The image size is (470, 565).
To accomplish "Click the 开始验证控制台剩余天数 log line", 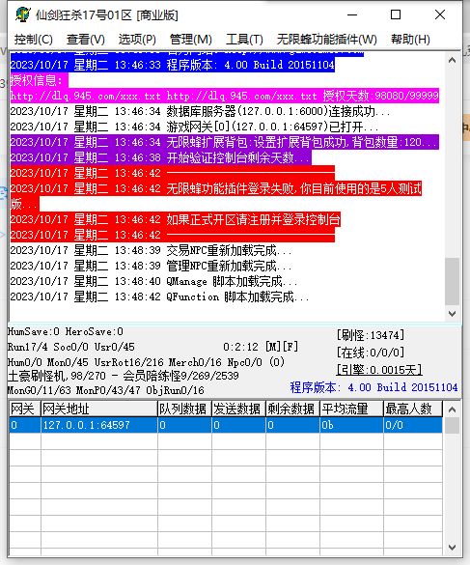I will [x=160, y=157].
